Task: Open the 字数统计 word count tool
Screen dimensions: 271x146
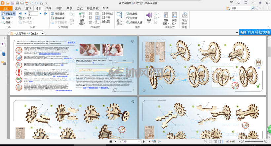Action: (x=184, y=18)
